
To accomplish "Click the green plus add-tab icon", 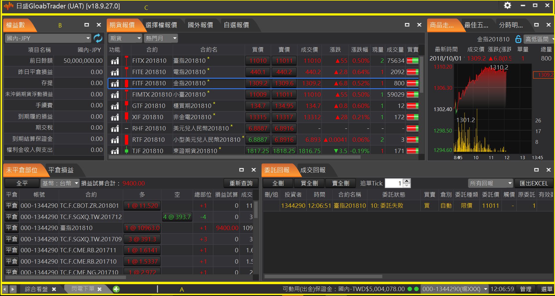I will click(x=116, y=289).
